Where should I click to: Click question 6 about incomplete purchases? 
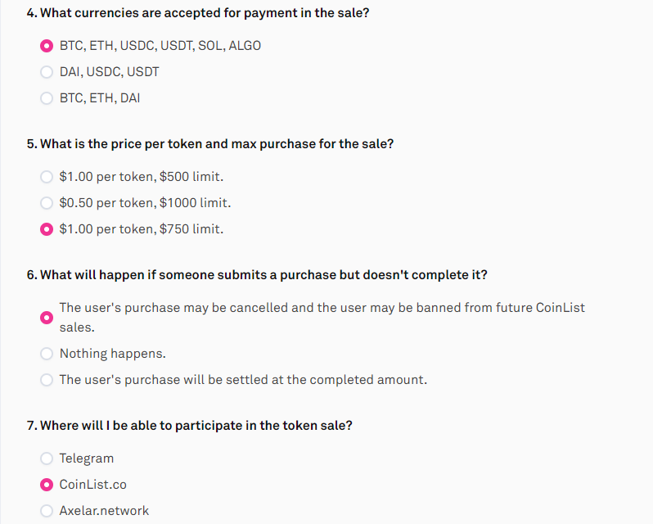tap(257, 275)
